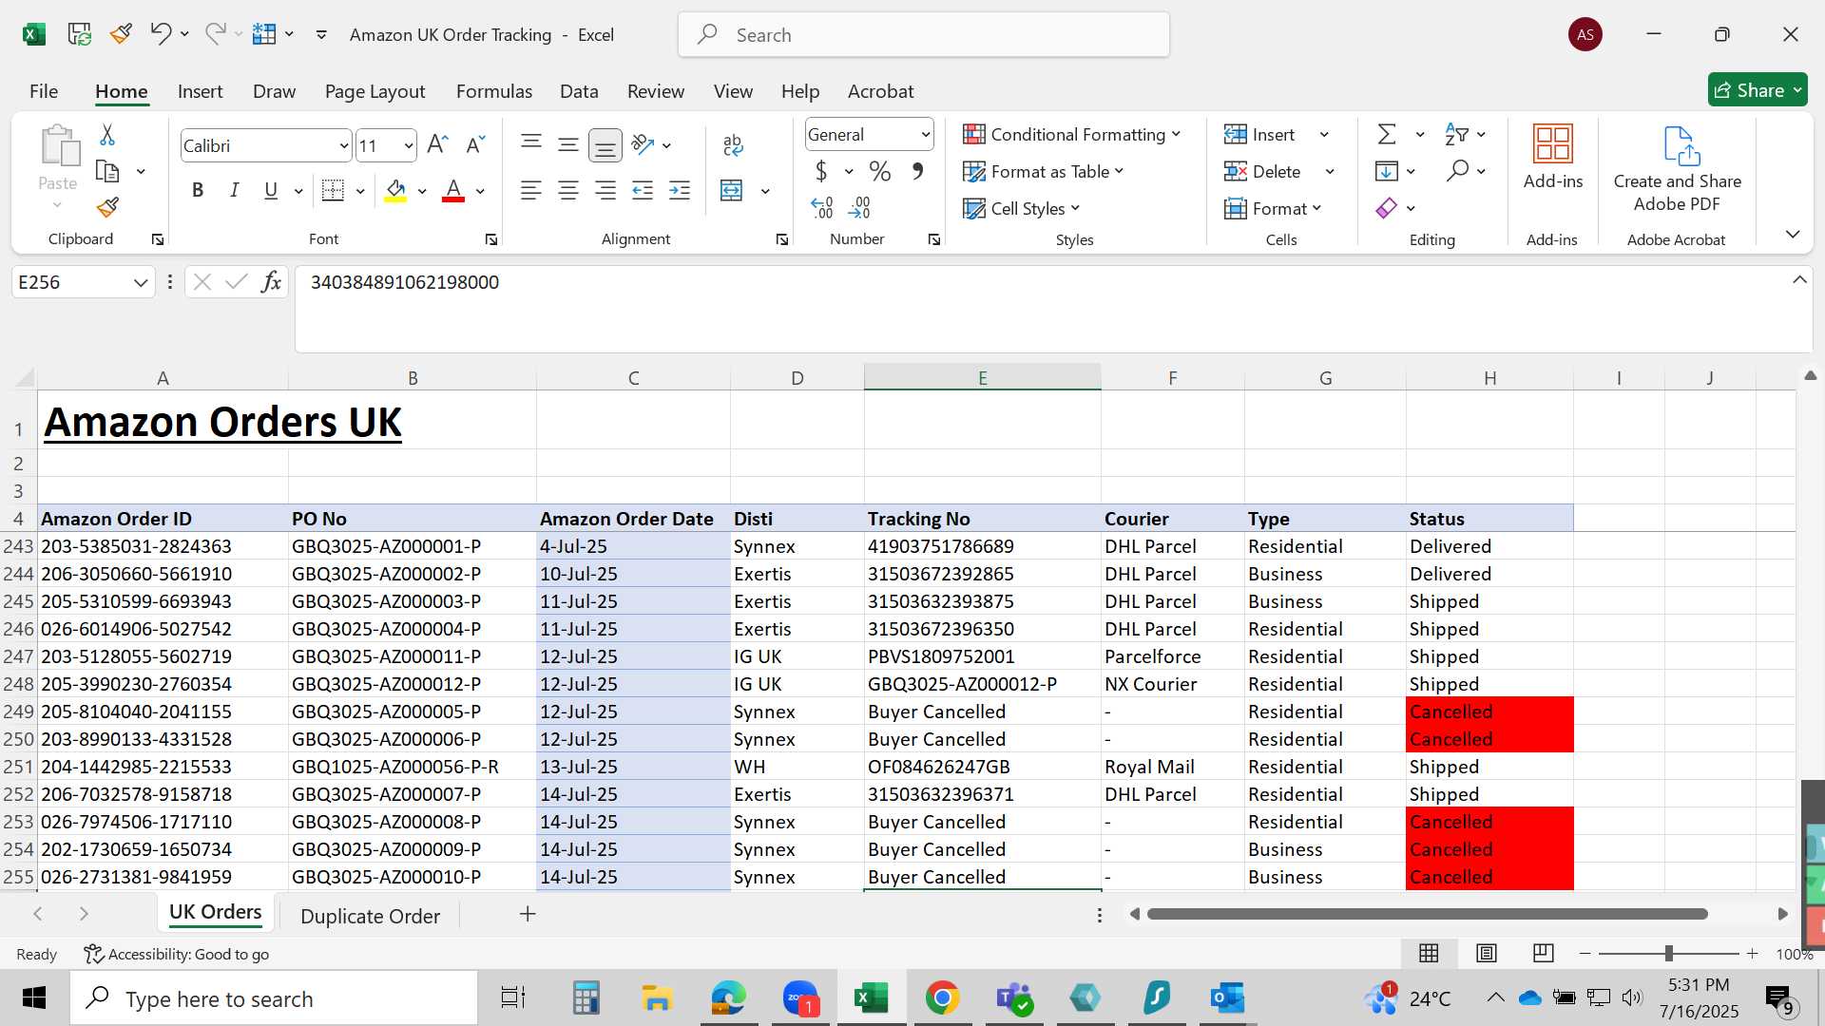Collapse the ribbon with bottom-right chevron
The width and height of the screenshot is (1825, 1026).
pos(1793,234)
